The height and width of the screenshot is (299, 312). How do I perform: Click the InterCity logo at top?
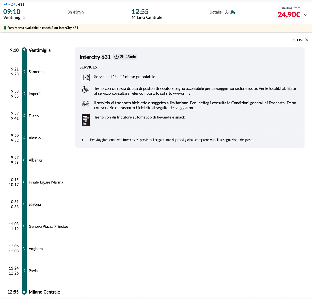click(x=10, y=4)
